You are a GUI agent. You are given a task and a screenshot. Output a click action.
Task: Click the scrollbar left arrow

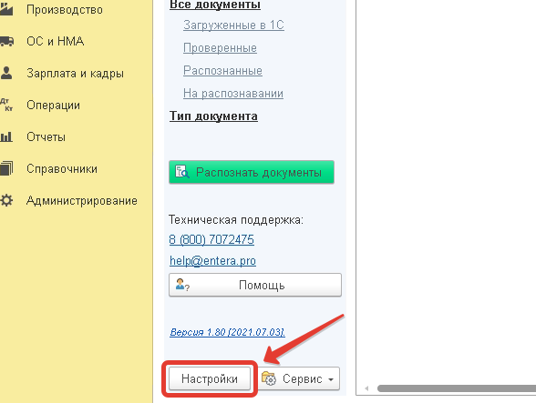366,388
